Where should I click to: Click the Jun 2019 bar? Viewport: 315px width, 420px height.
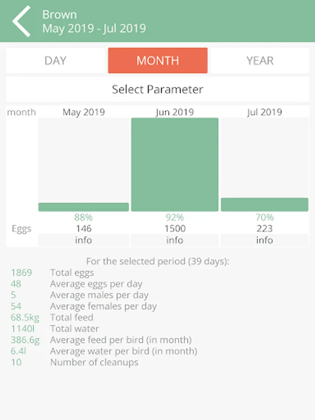point(175,164)
